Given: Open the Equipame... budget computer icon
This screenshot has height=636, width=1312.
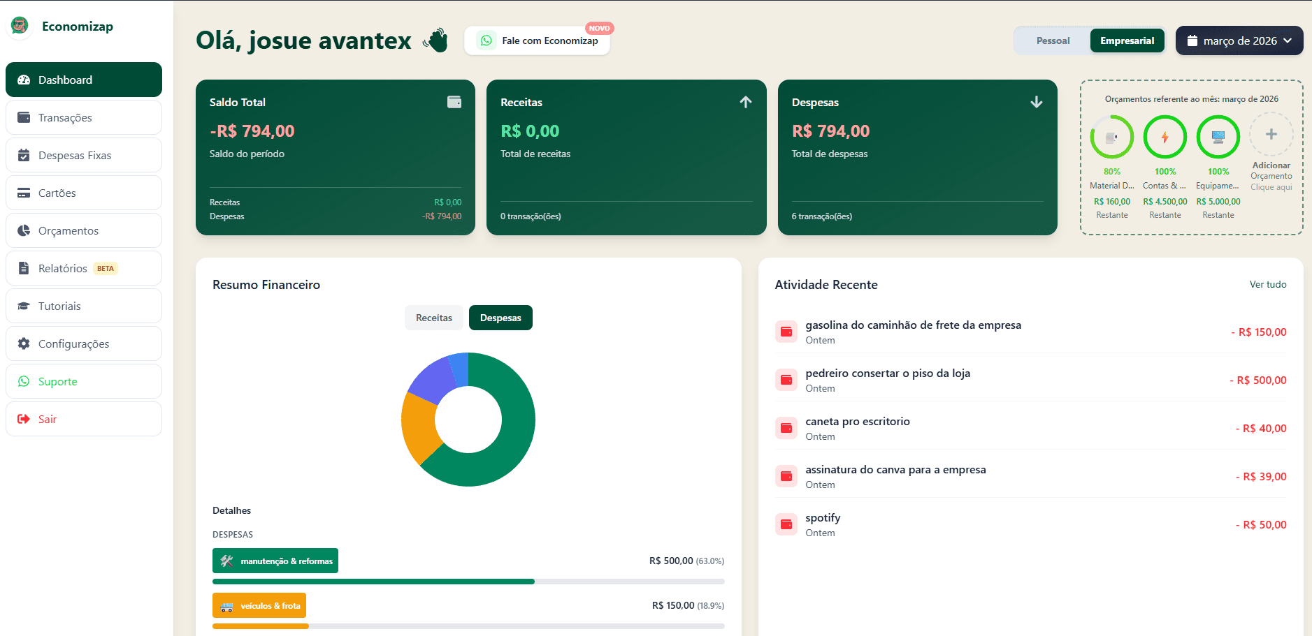Looking at the screenshot, I should 1218,137.
